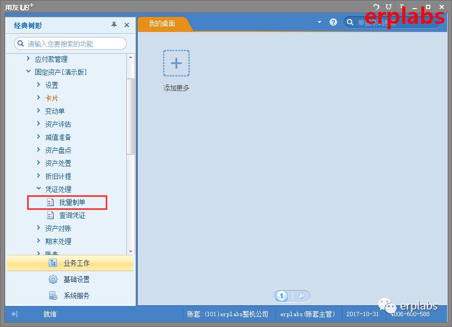Image resolution: width=452 pixels, height=327 pixels.
Task: Select the 卡片 label
Action: tap(51, 98)
